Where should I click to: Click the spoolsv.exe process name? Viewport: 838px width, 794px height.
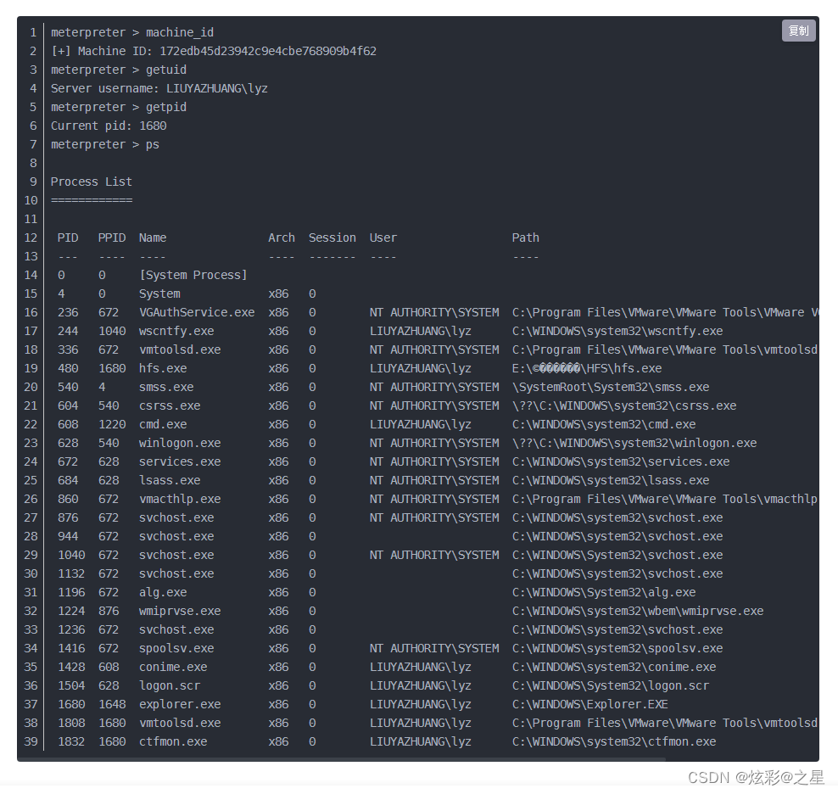[x=176, y=649]
